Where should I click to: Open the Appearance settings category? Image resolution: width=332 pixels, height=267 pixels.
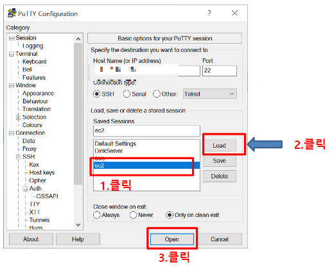pos(38,93)
